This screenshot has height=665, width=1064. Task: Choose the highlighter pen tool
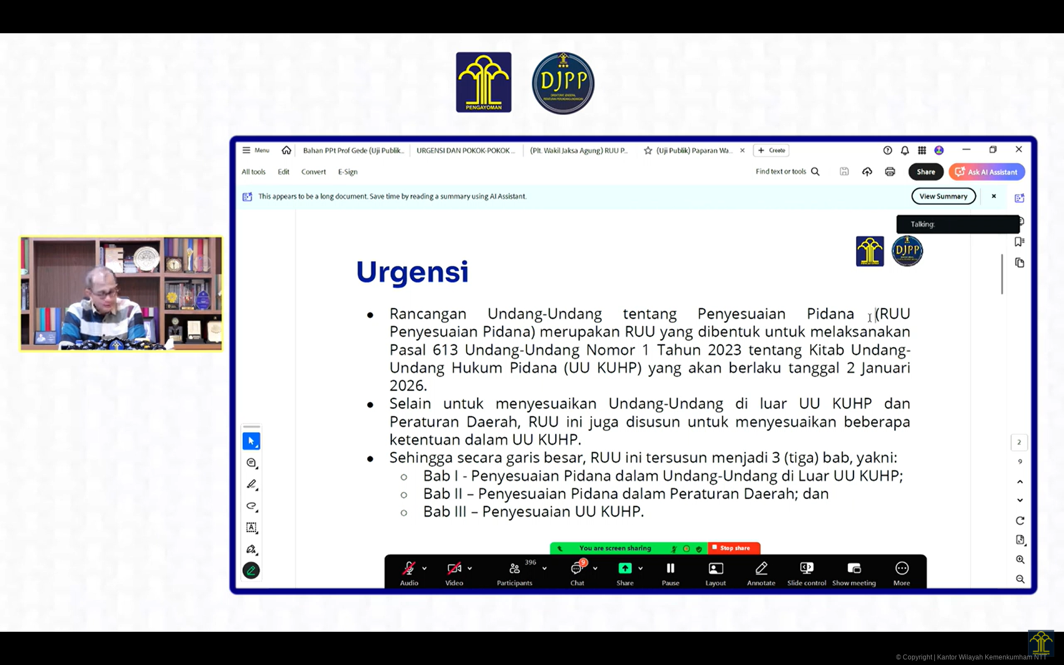(251, 484)
